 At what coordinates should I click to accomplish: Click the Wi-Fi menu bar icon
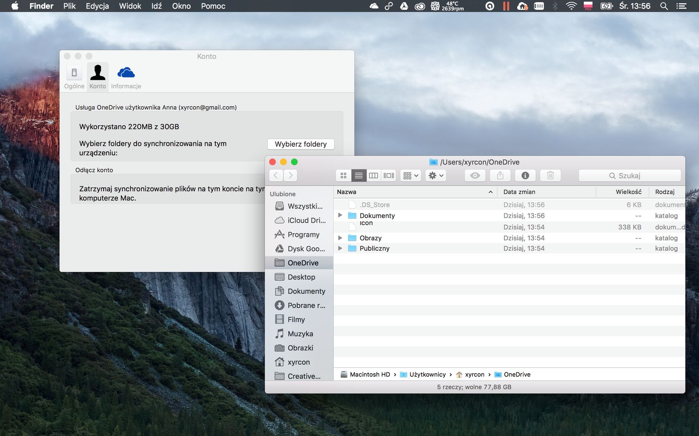click(571, 6)
